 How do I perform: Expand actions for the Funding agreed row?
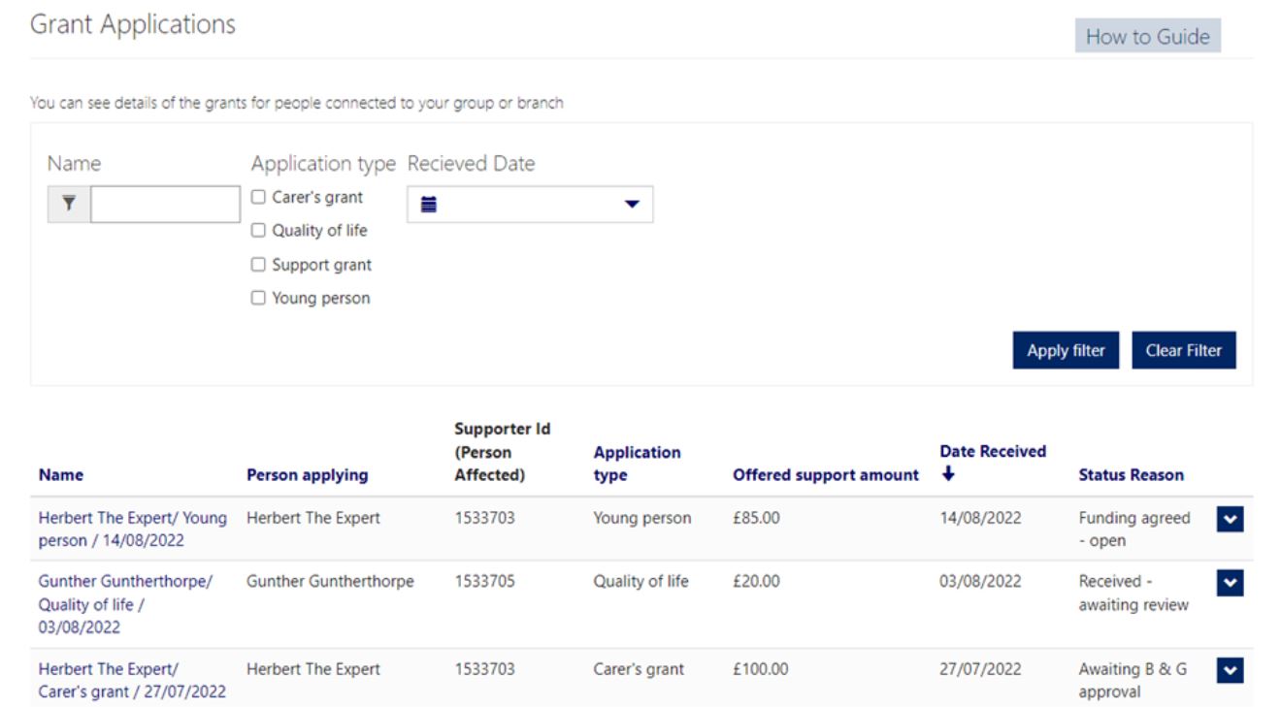[1230, 520]
